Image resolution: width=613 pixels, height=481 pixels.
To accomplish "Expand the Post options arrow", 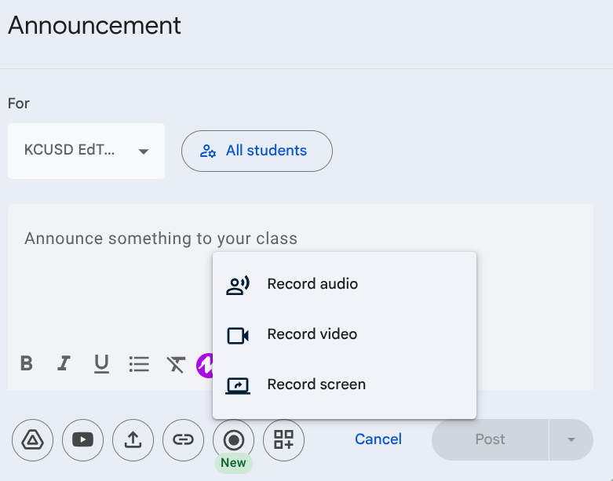I will 571,439.
